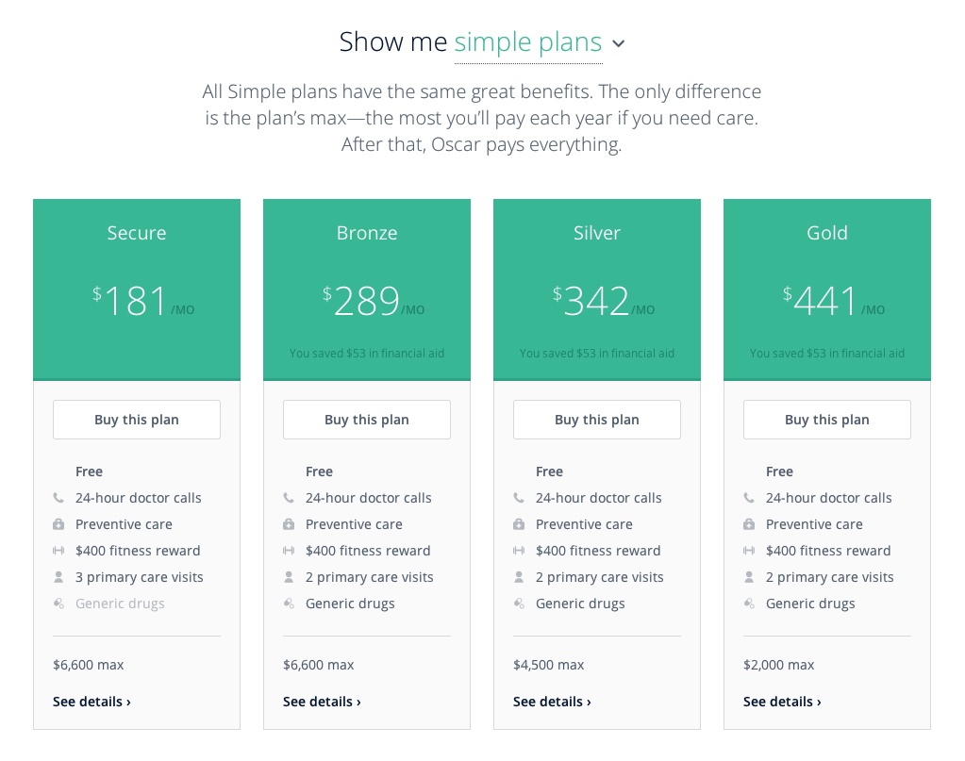Open See details for Gold plan

(782, 702)
